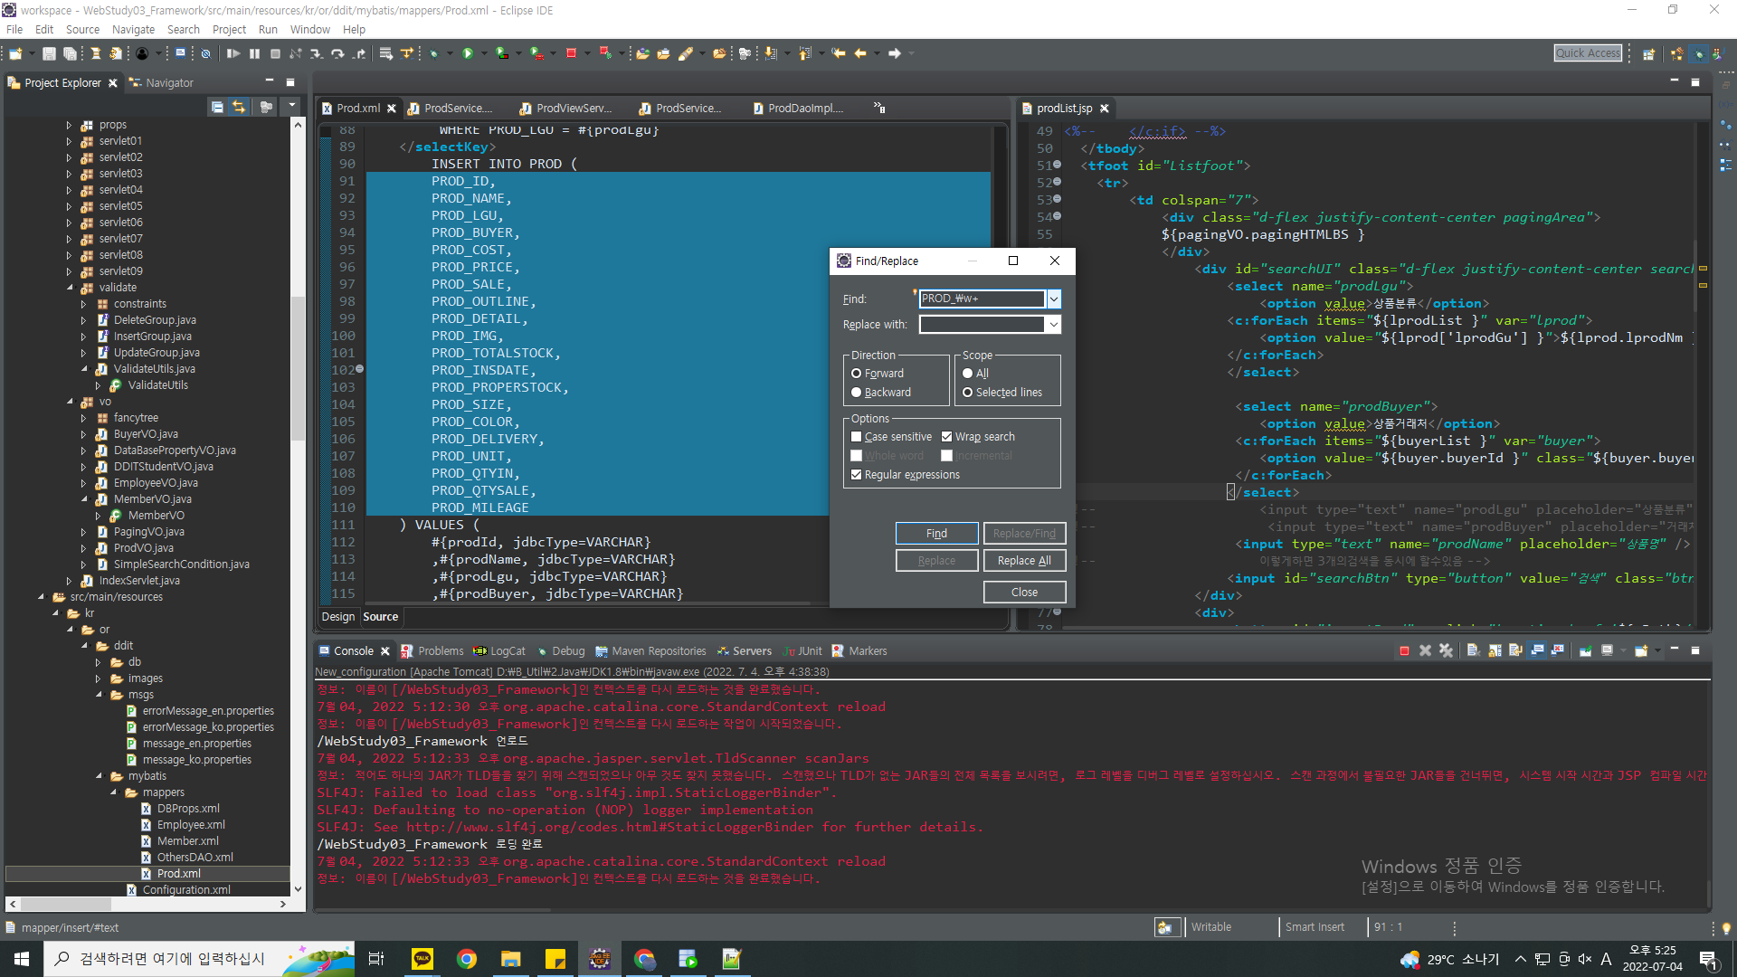This screenshot has height=977, width=1737.
Task: Collapse the mappers folder
Action: (113, 792)
